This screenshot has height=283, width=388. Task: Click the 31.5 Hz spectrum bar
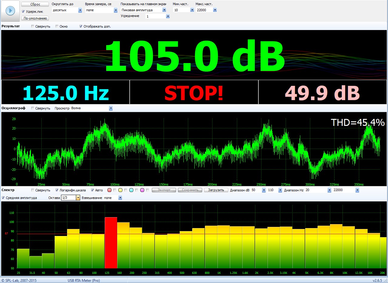tap(36, 262)
